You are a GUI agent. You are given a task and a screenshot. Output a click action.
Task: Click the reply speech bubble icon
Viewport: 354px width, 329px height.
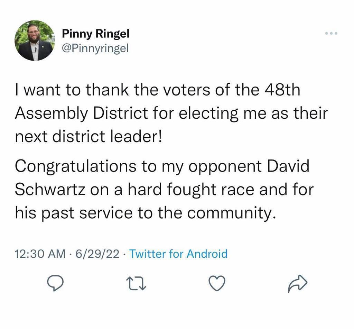[55, 284]
